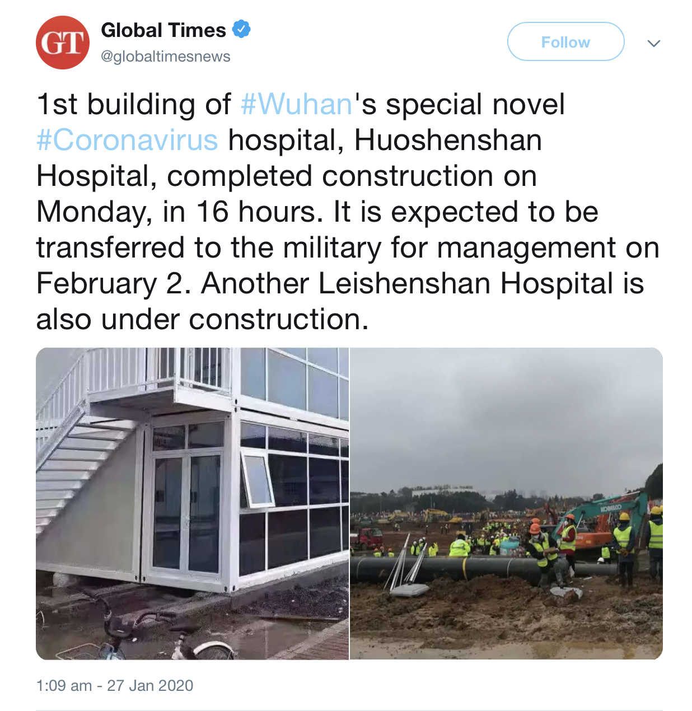Open the #Coronavirus hashtag
Screen dimensions: 692x711
click(127, 140)
